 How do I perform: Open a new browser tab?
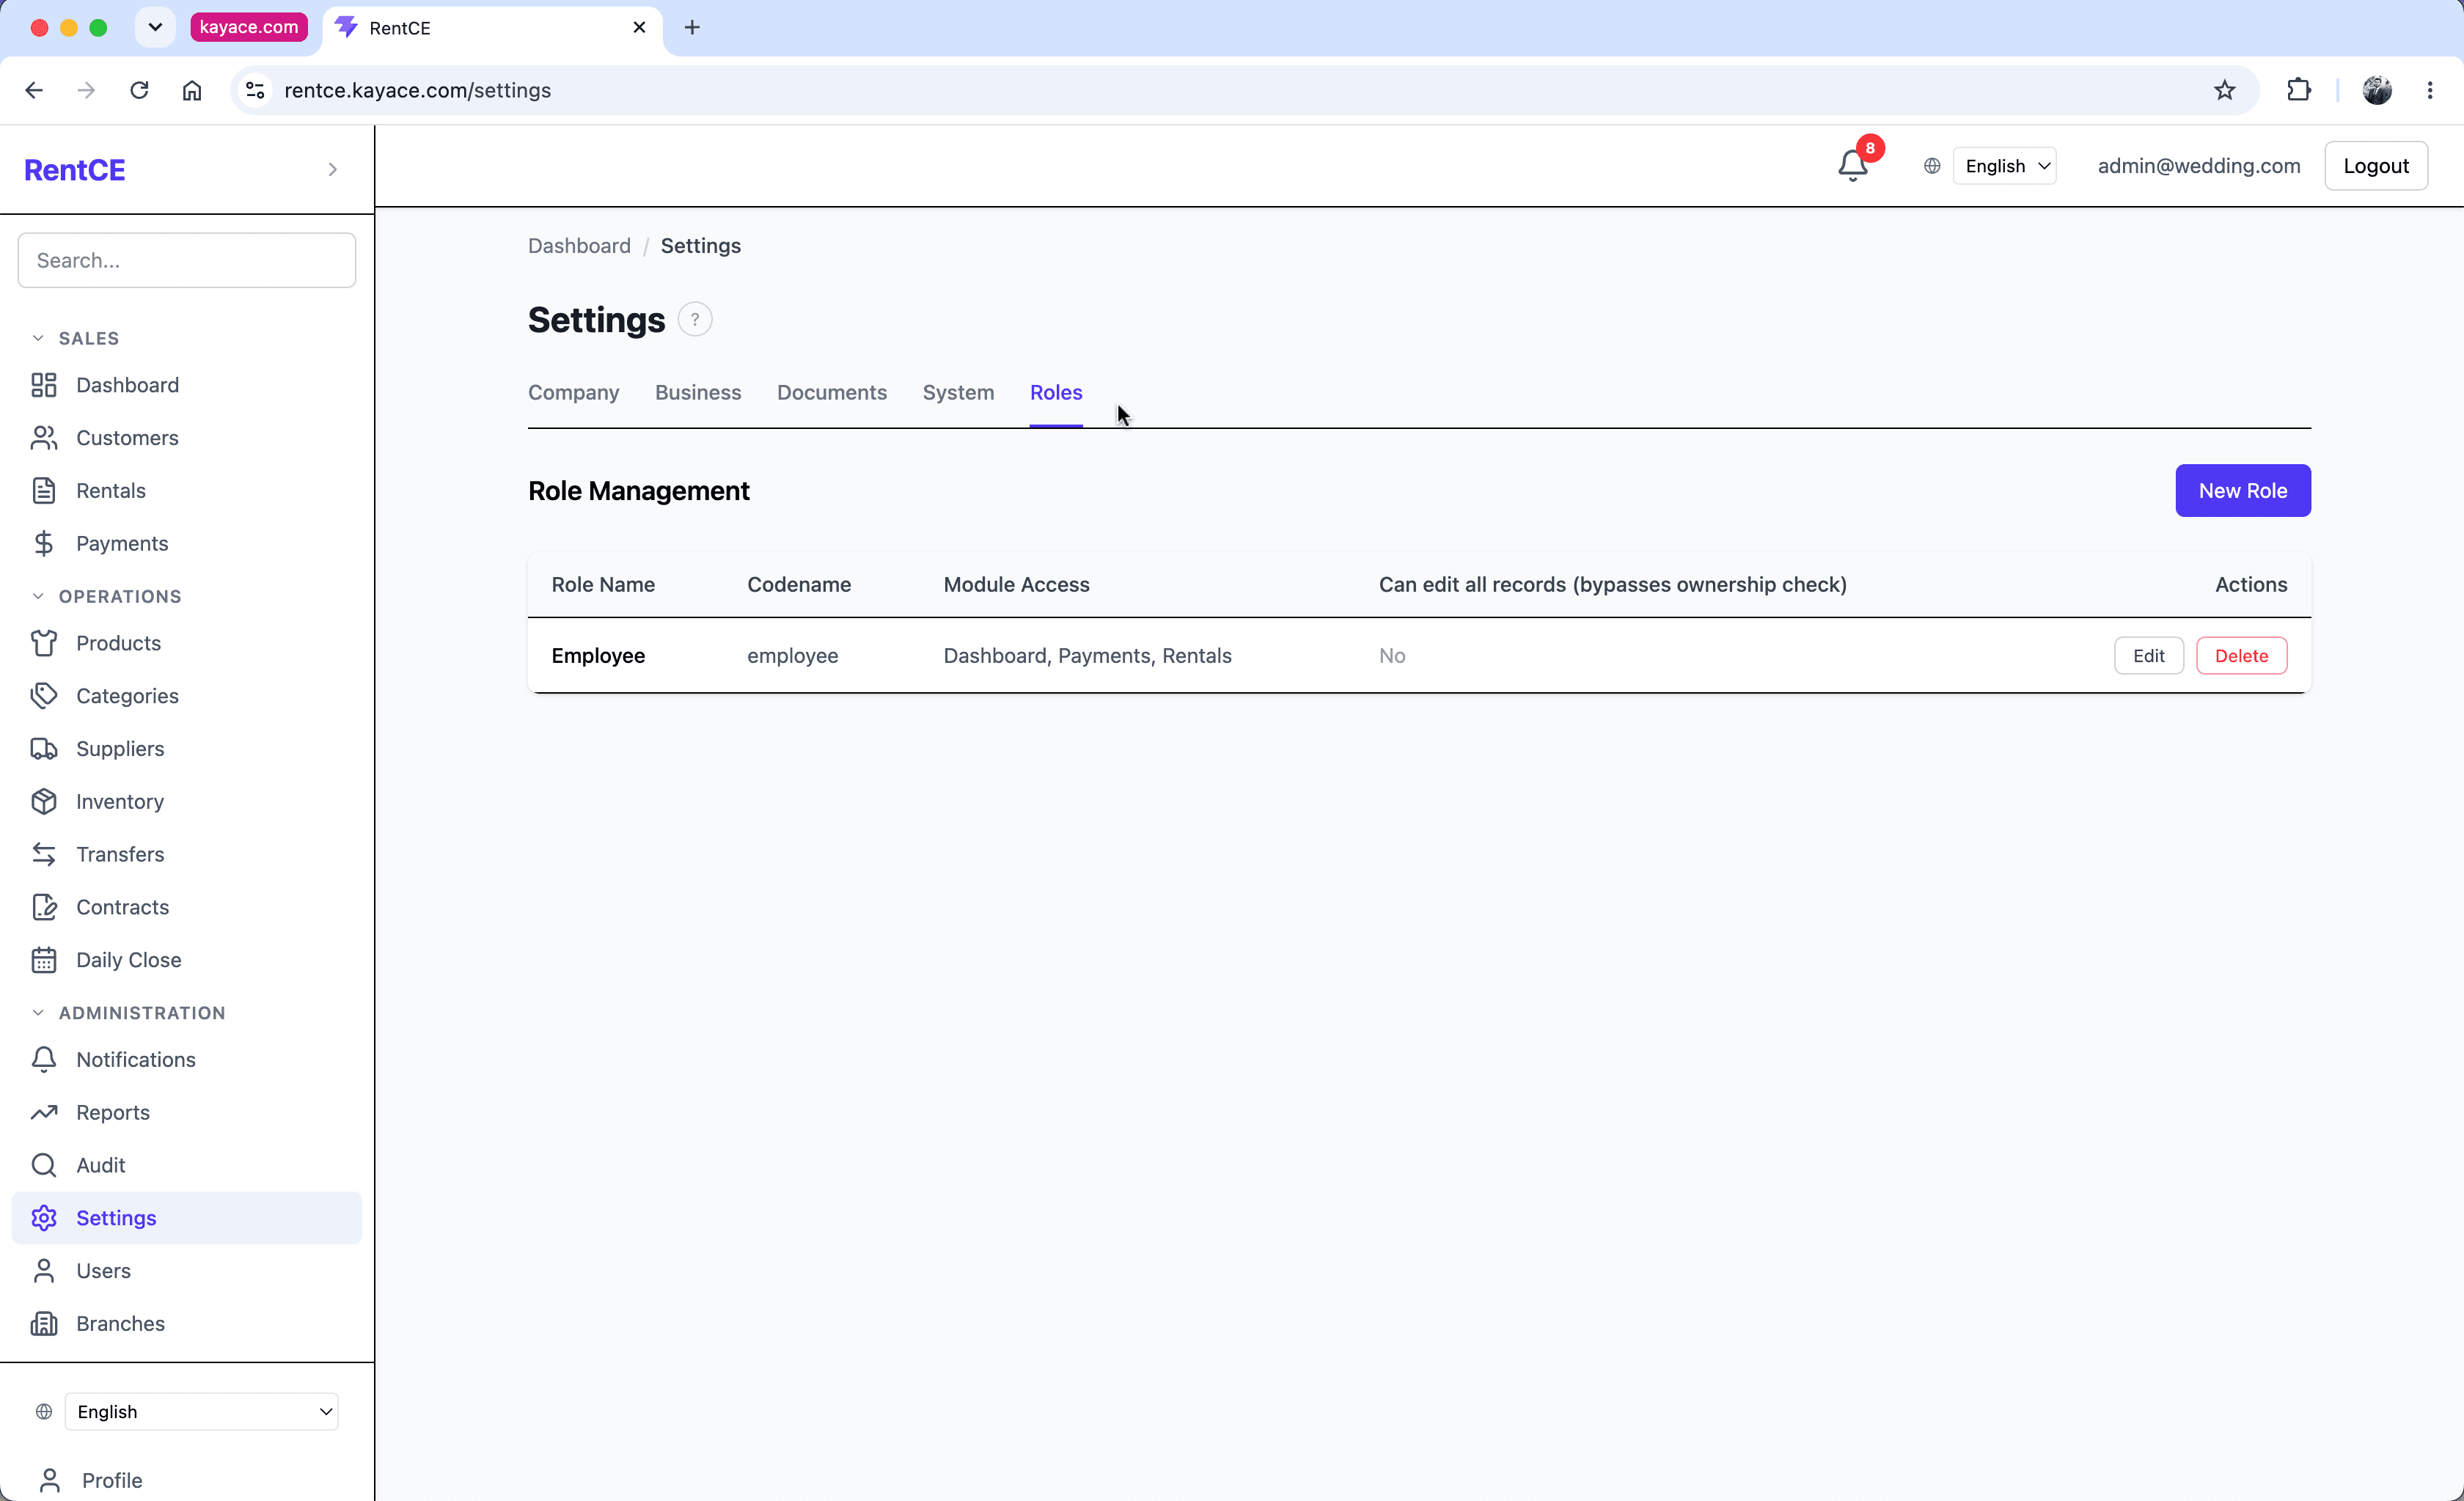click(692, 27)
